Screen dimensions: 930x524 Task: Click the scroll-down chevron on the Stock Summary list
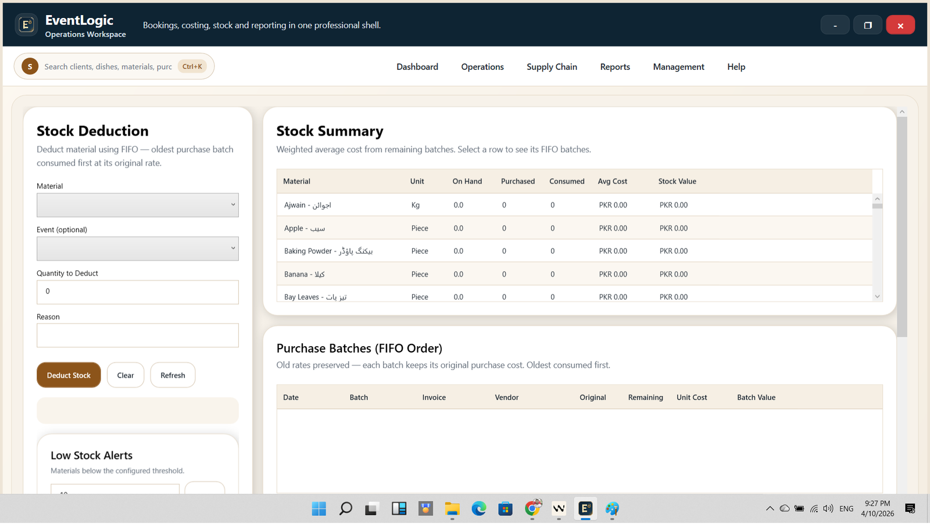(877, 296)
